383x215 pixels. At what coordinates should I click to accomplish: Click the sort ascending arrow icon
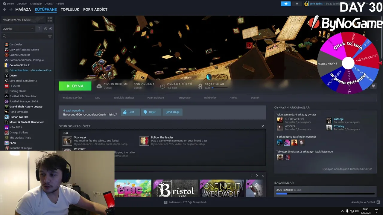coord(39,29)
